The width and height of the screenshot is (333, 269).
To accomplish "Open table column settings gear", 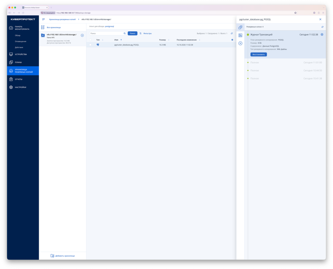I will coord(232,40).
